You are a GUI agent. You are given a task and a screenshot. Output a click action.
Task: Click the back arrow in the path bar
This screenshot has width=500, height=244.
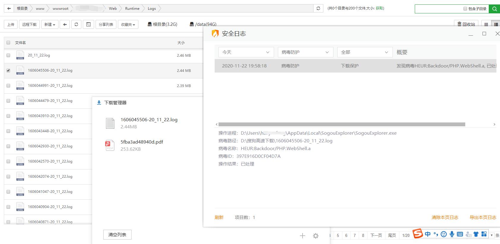coord(9,9)
